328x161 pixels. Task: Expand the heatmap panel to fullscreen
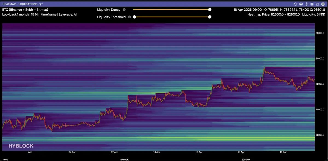[317, 4]
